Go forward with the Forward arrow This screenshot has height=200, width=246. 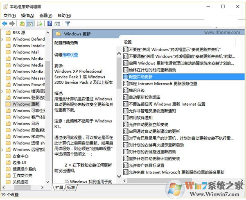click(x=12, y=24)
